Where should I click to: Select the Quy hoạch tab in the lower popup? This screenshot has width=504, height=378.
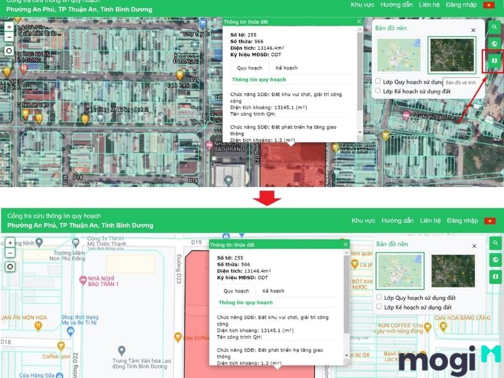pos(236,291)
